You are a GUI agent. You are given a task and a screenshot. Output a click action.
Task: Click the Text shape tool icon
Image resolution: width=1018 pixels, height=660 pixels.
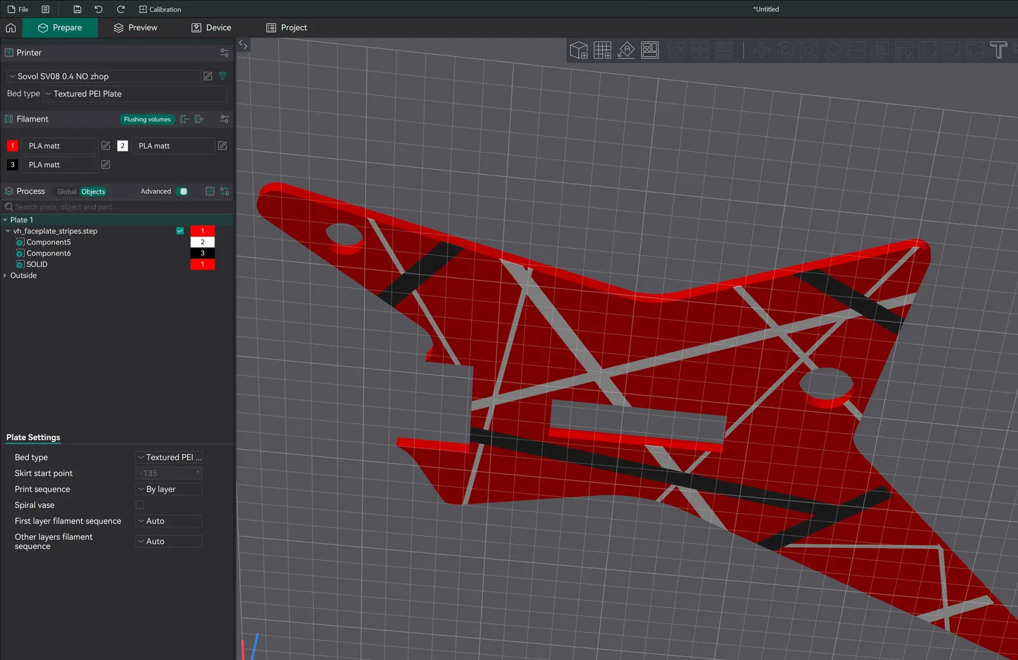[x=998, y=50]
